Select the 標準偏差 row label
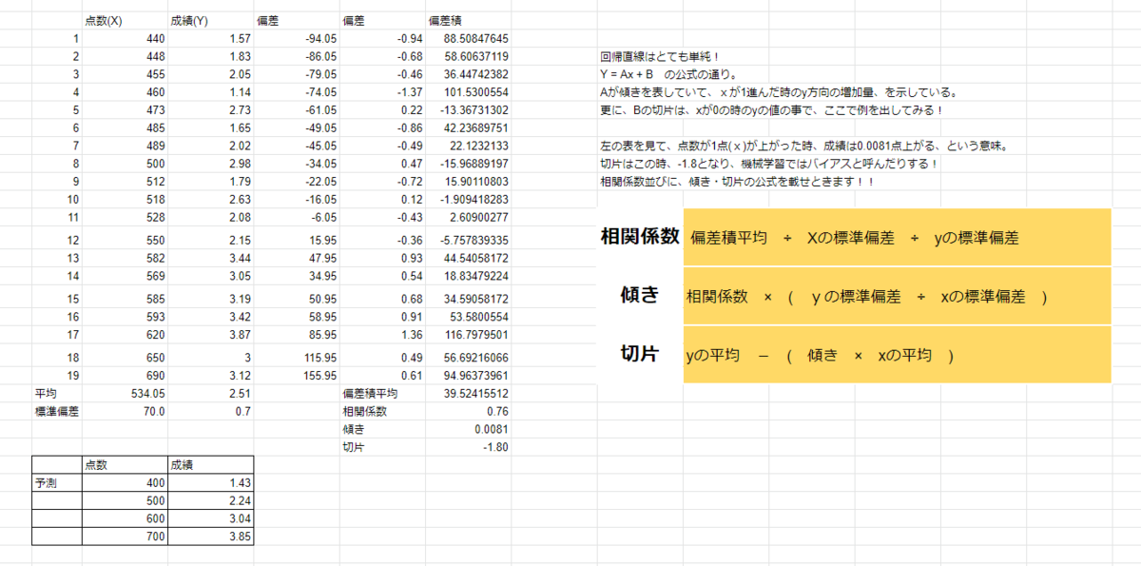The height and width of the screenshot is (566, 1141). coord(57,411)
